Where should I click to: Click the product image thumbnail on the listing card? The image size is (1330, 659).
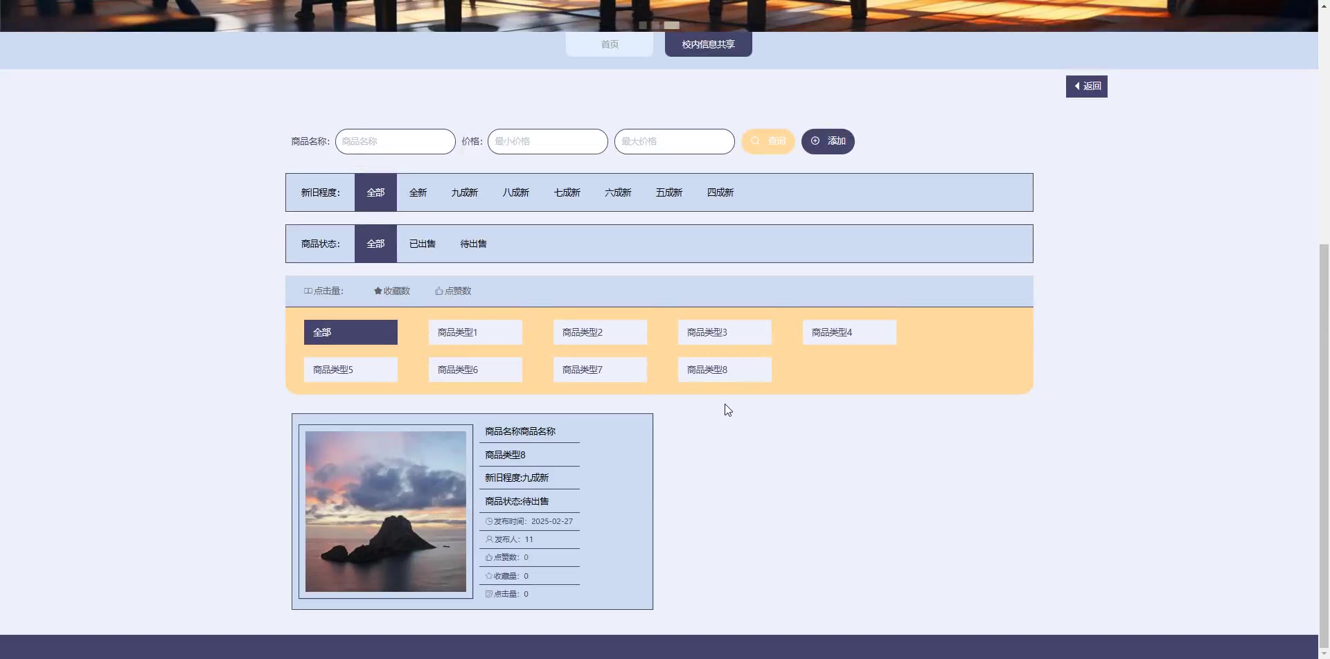(385, 512)
